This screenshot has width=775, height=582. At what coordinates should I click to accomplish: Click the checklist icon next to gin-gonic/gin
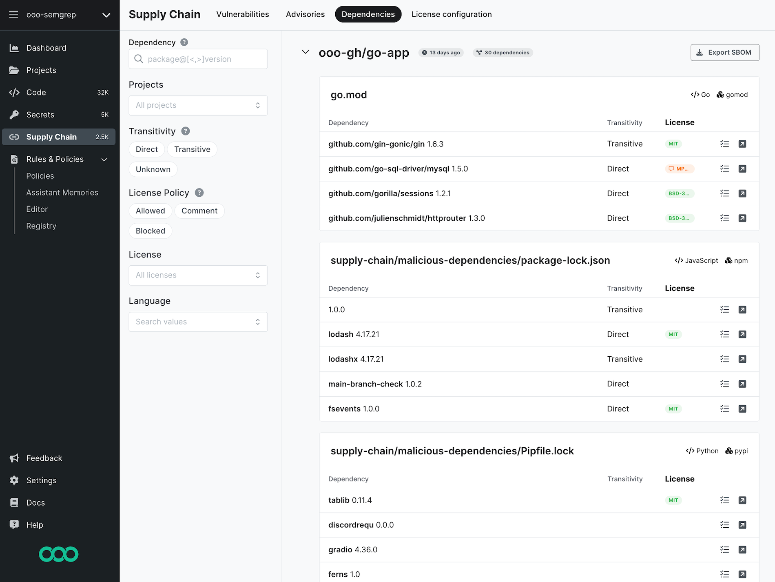(725, 144)
